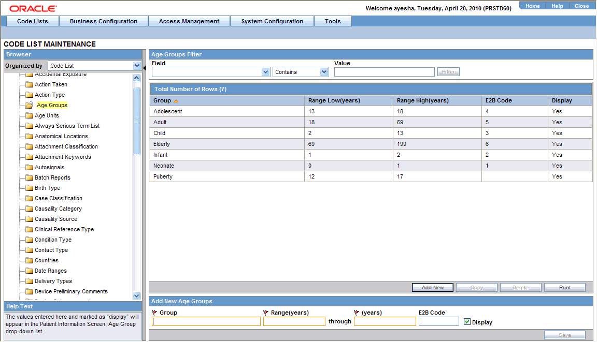
Task: Focus the E2B Code input field
Action: point(438,321)
